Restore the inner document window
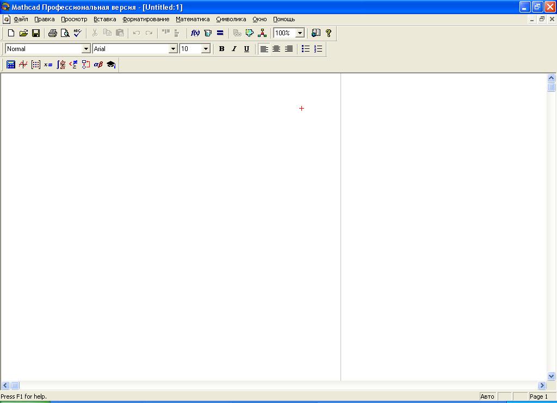This screenshot has height=403, width=557. pyautogui.click(x=542, y=19)
